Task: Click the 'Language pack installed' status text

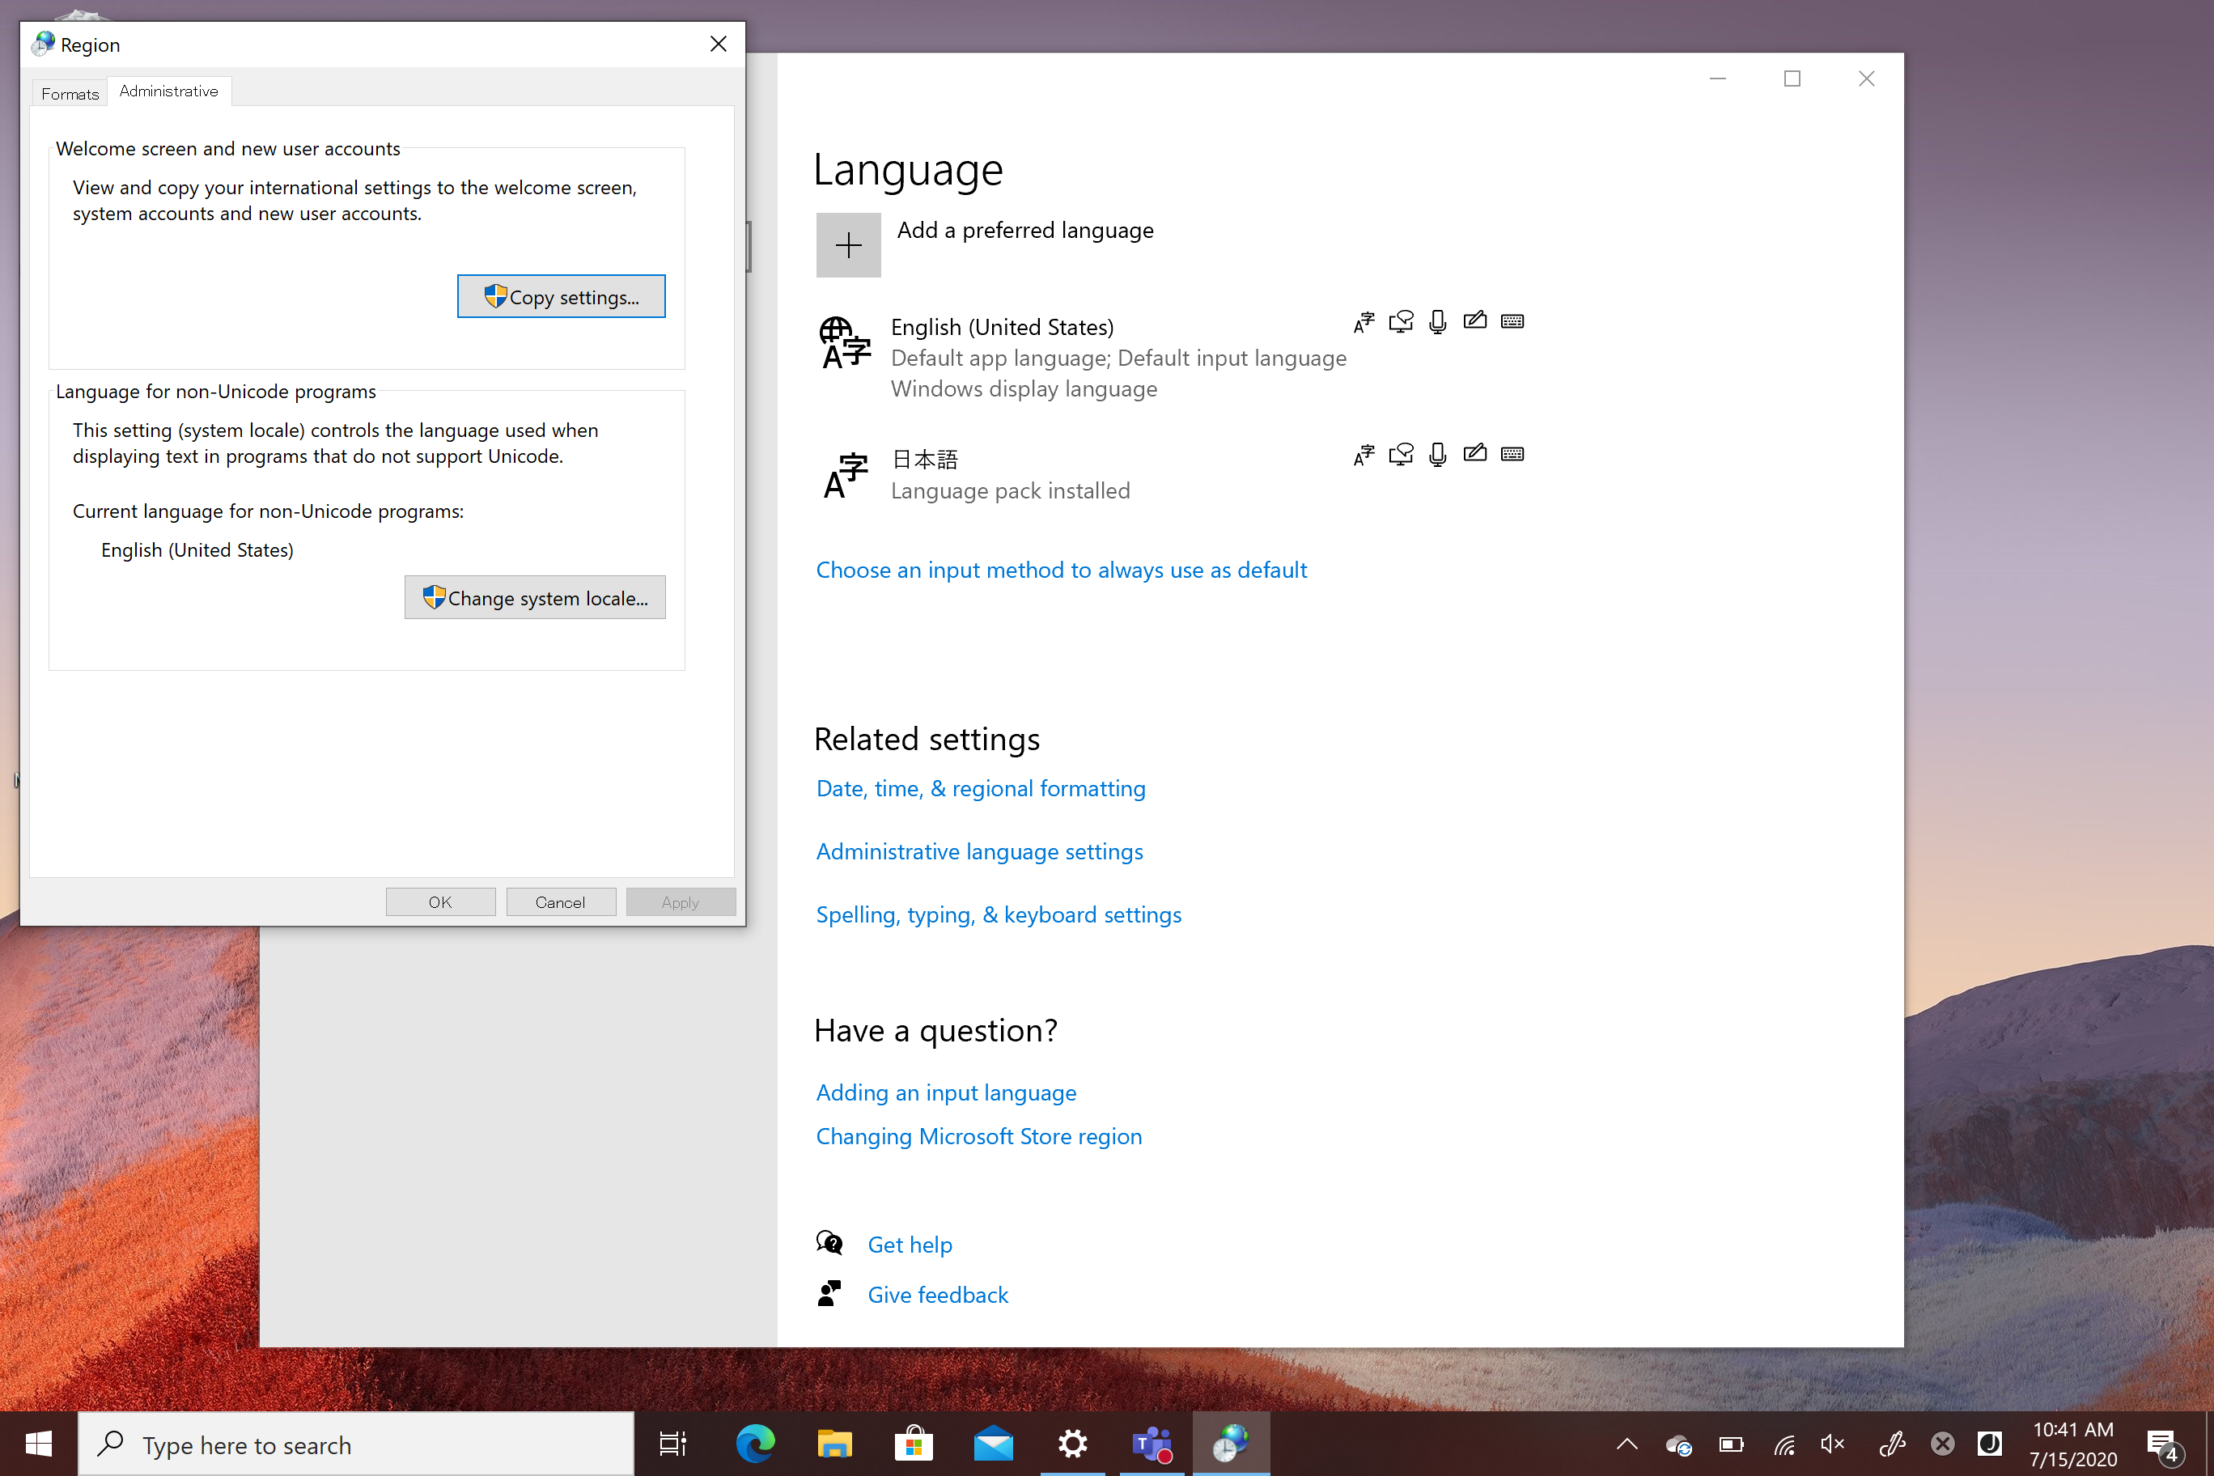Action: (1010, 490)
